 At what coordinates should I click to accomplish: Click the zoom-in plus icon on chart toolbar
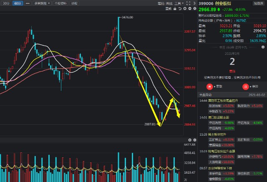(185, 8)
